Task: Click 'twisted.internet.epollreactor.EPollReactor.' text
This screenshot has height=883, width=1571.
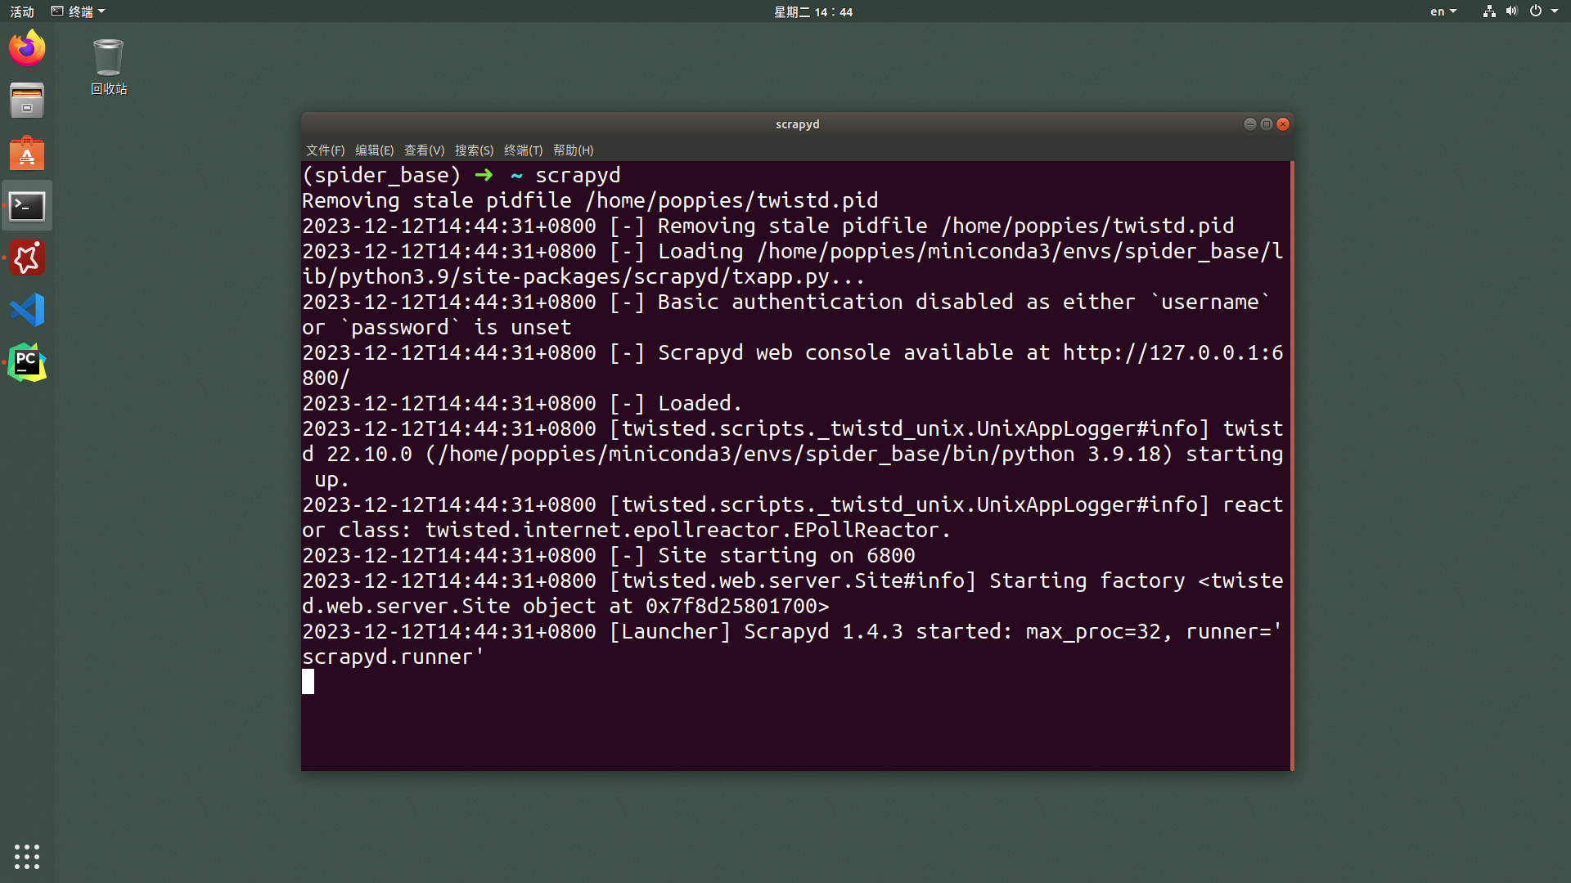Action: pos(687,530)
